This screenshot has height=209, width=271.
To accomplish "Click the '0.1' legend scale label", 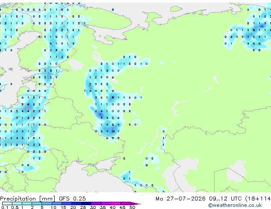I will [x=5, y=207].
